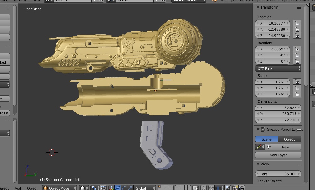Click the 3D cursor in viewport
Viewport: 315px width, 190px height.
(52, 153)
